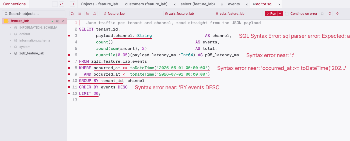Click the lightning bolt icon in the editor toolbar
350x141 pixels.
coord(337,14)
